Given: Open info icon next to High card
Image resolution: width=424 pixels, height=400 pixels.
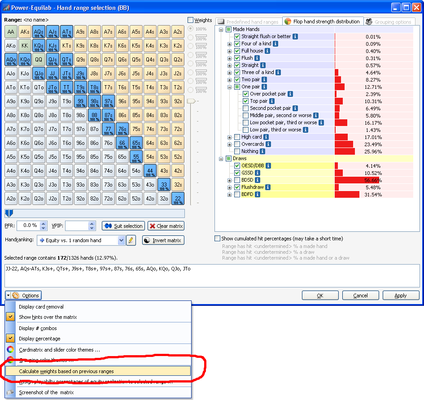Looking at the screenshot, I should coord(266,137).
